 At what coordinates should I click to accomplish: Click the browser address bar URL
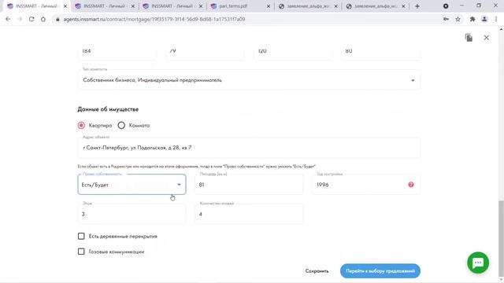pyautogui.click(x=154, y=19)
